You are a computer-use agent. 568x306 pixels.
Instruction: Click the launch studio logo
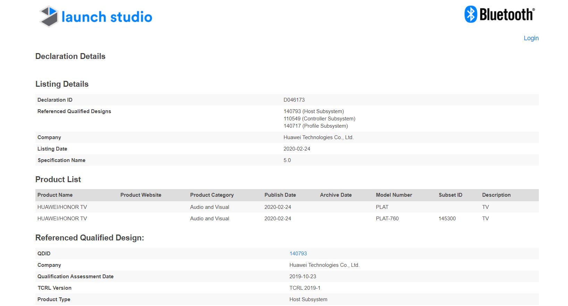coord(96,16)
